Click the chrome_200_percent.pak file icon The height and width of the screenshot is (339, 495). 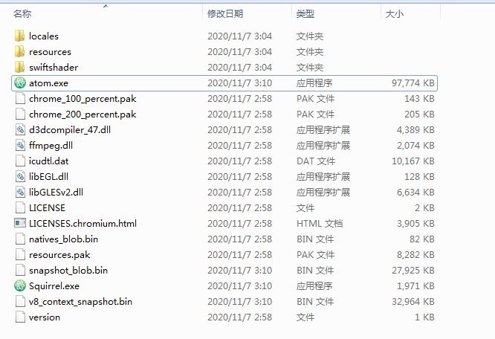point(20,114)
